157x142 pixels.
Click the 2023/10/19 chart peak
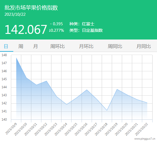coord(117,89)
